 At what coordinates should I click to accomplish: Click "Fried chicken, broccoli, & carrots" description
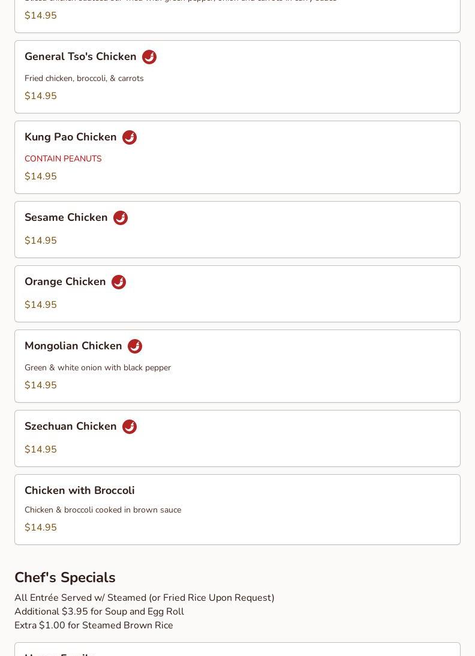[84, 78]
